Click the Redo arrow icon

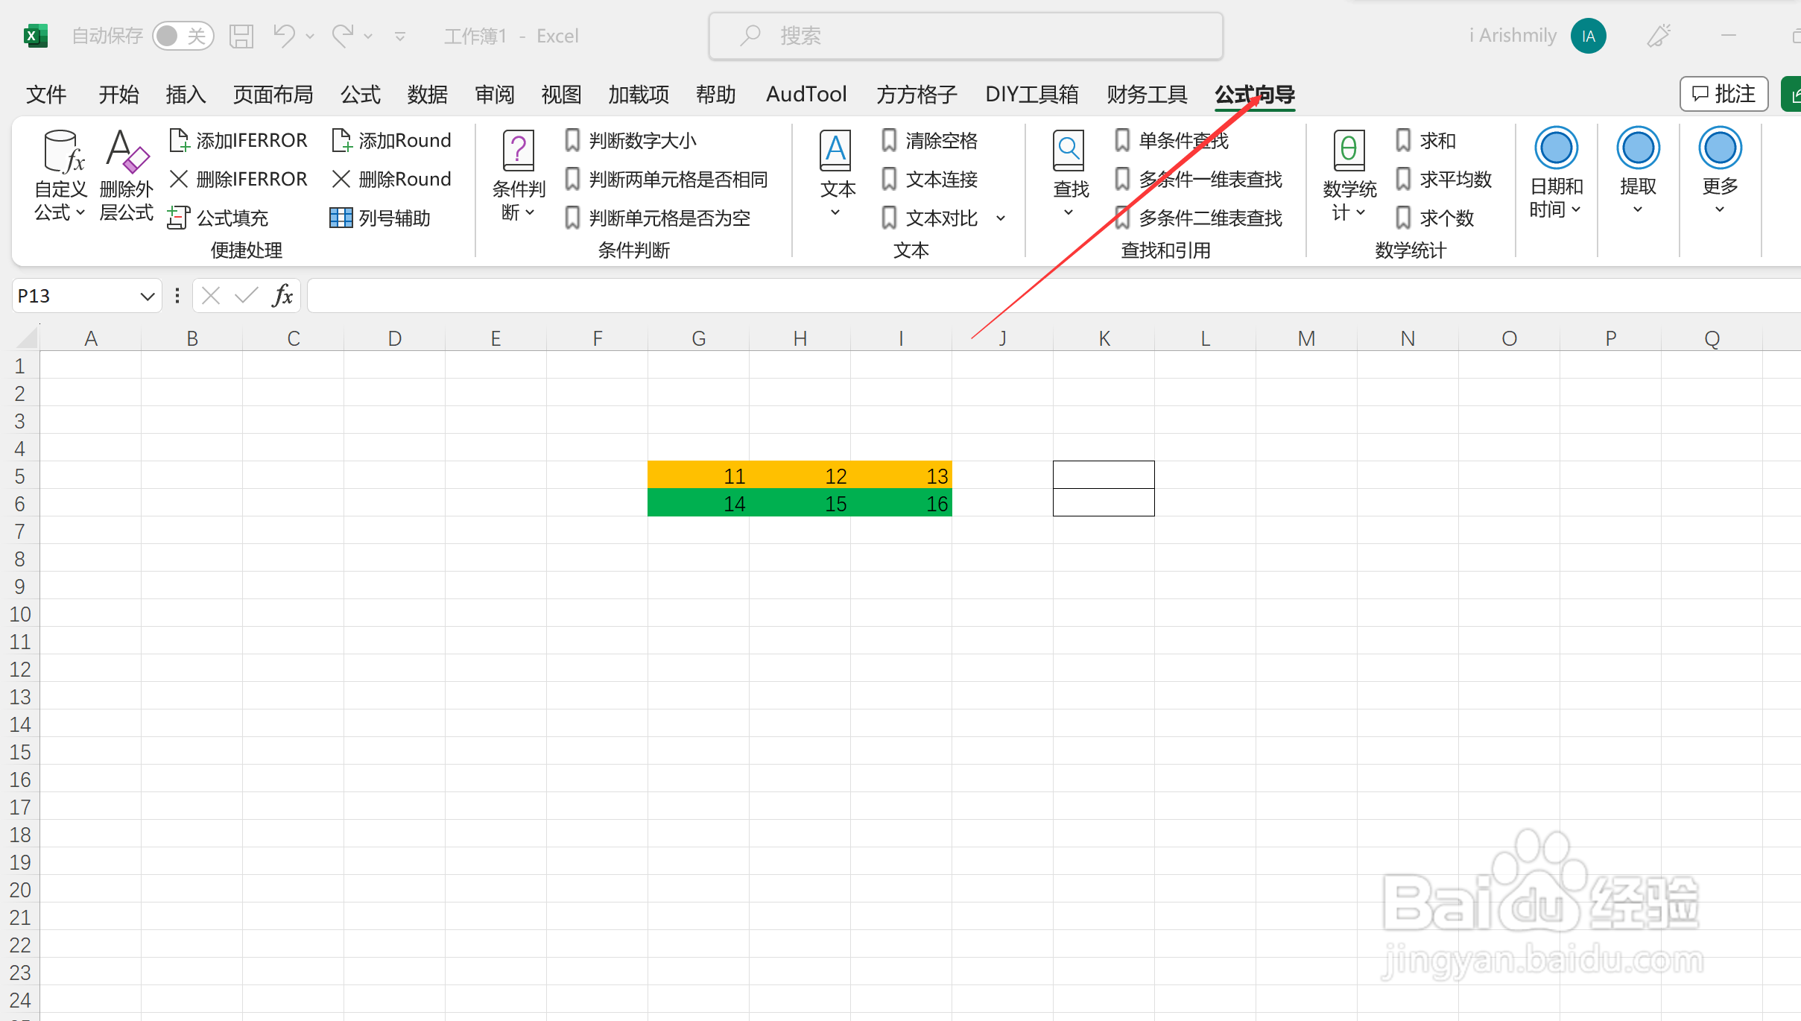coord(343,36)
